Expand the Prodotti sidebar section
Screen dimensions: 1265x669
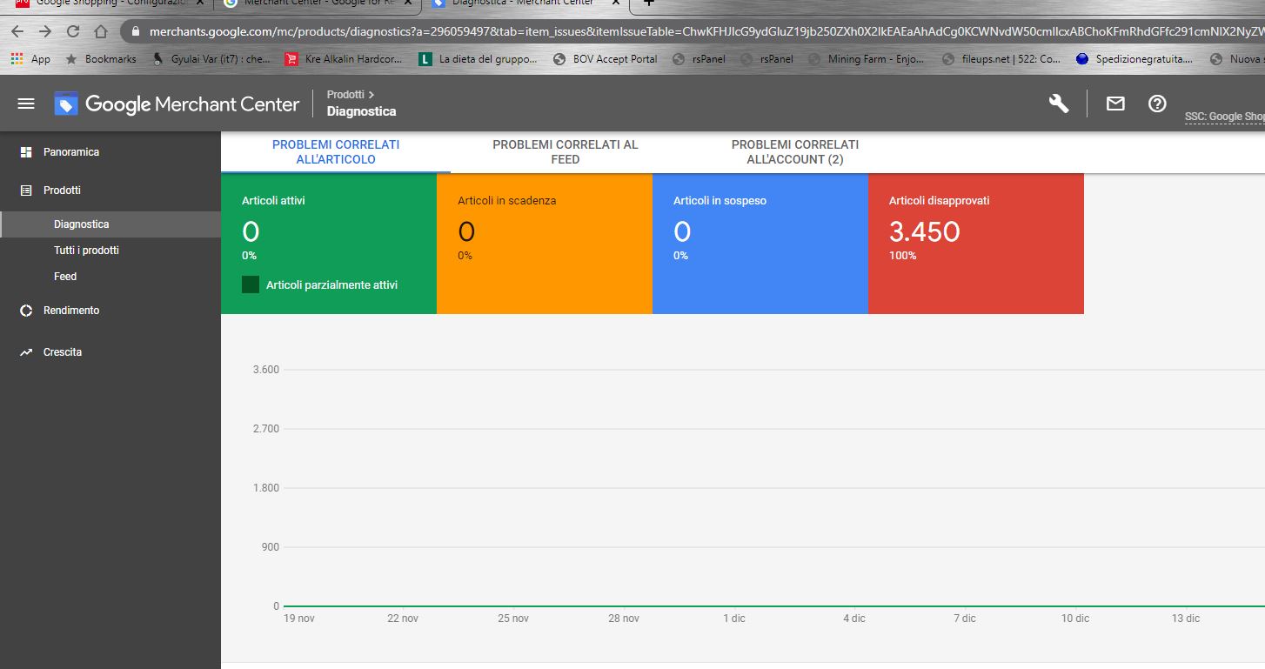click(x=62, y=190)
